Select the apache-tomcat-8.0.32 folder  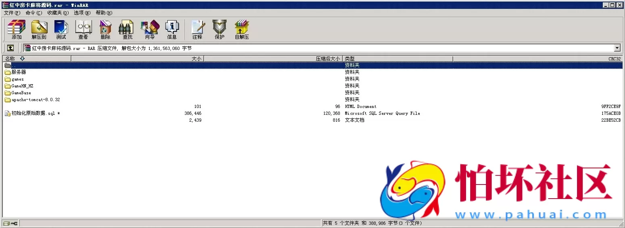tap(35, 99)
